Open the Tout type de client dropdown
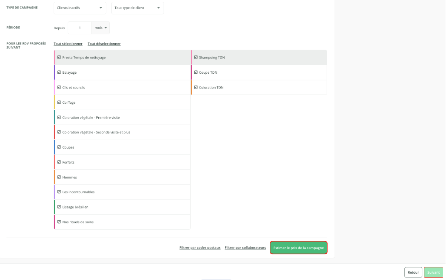This screenshot has width=447, height=280. 138,8
